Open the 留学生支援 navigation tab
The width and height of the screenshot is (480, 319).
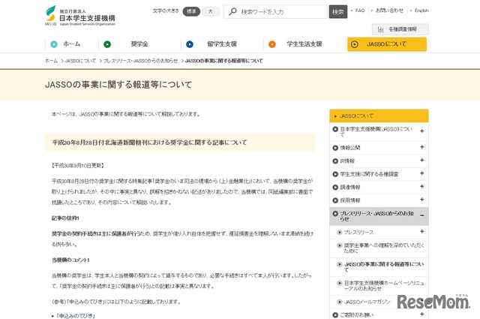[222, 44]
